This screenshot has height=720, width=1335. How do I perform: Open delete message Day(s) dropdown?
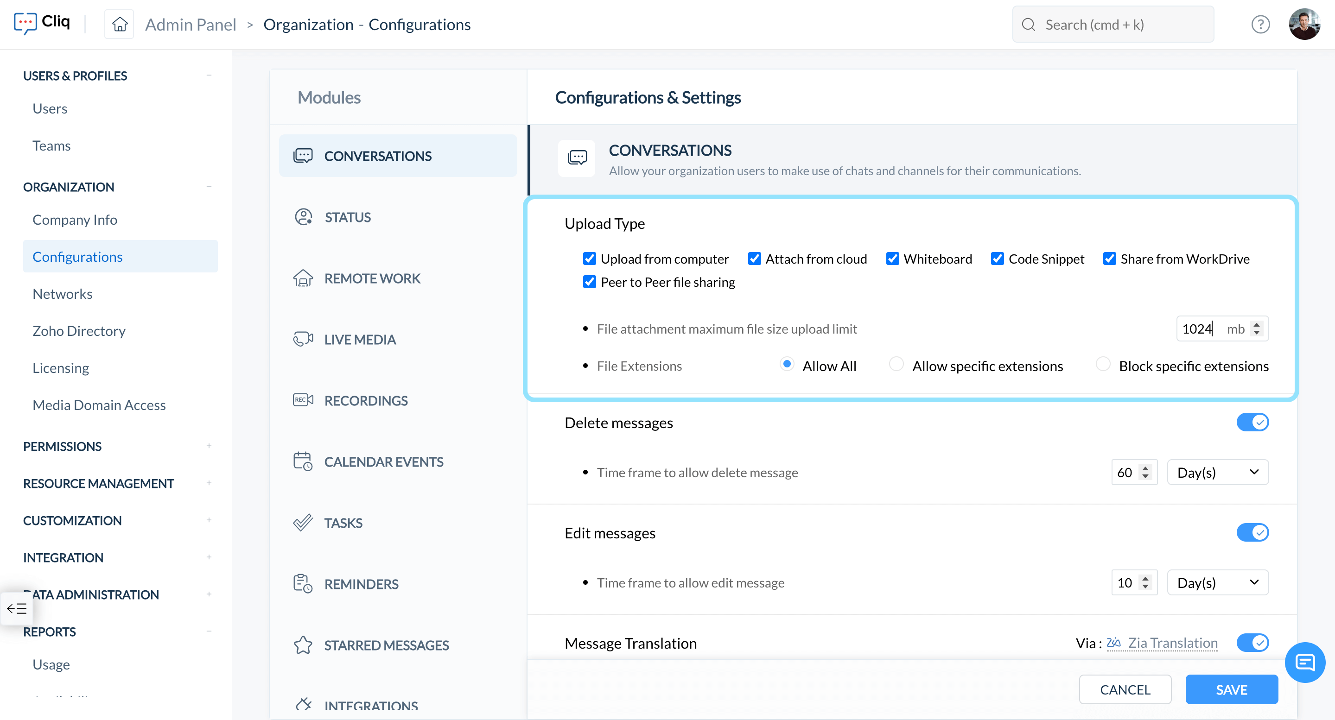click(x=1217, y=472)
